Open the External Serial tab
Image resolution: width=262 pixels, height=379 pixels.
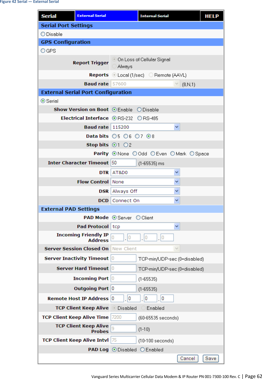coord(106,16)
